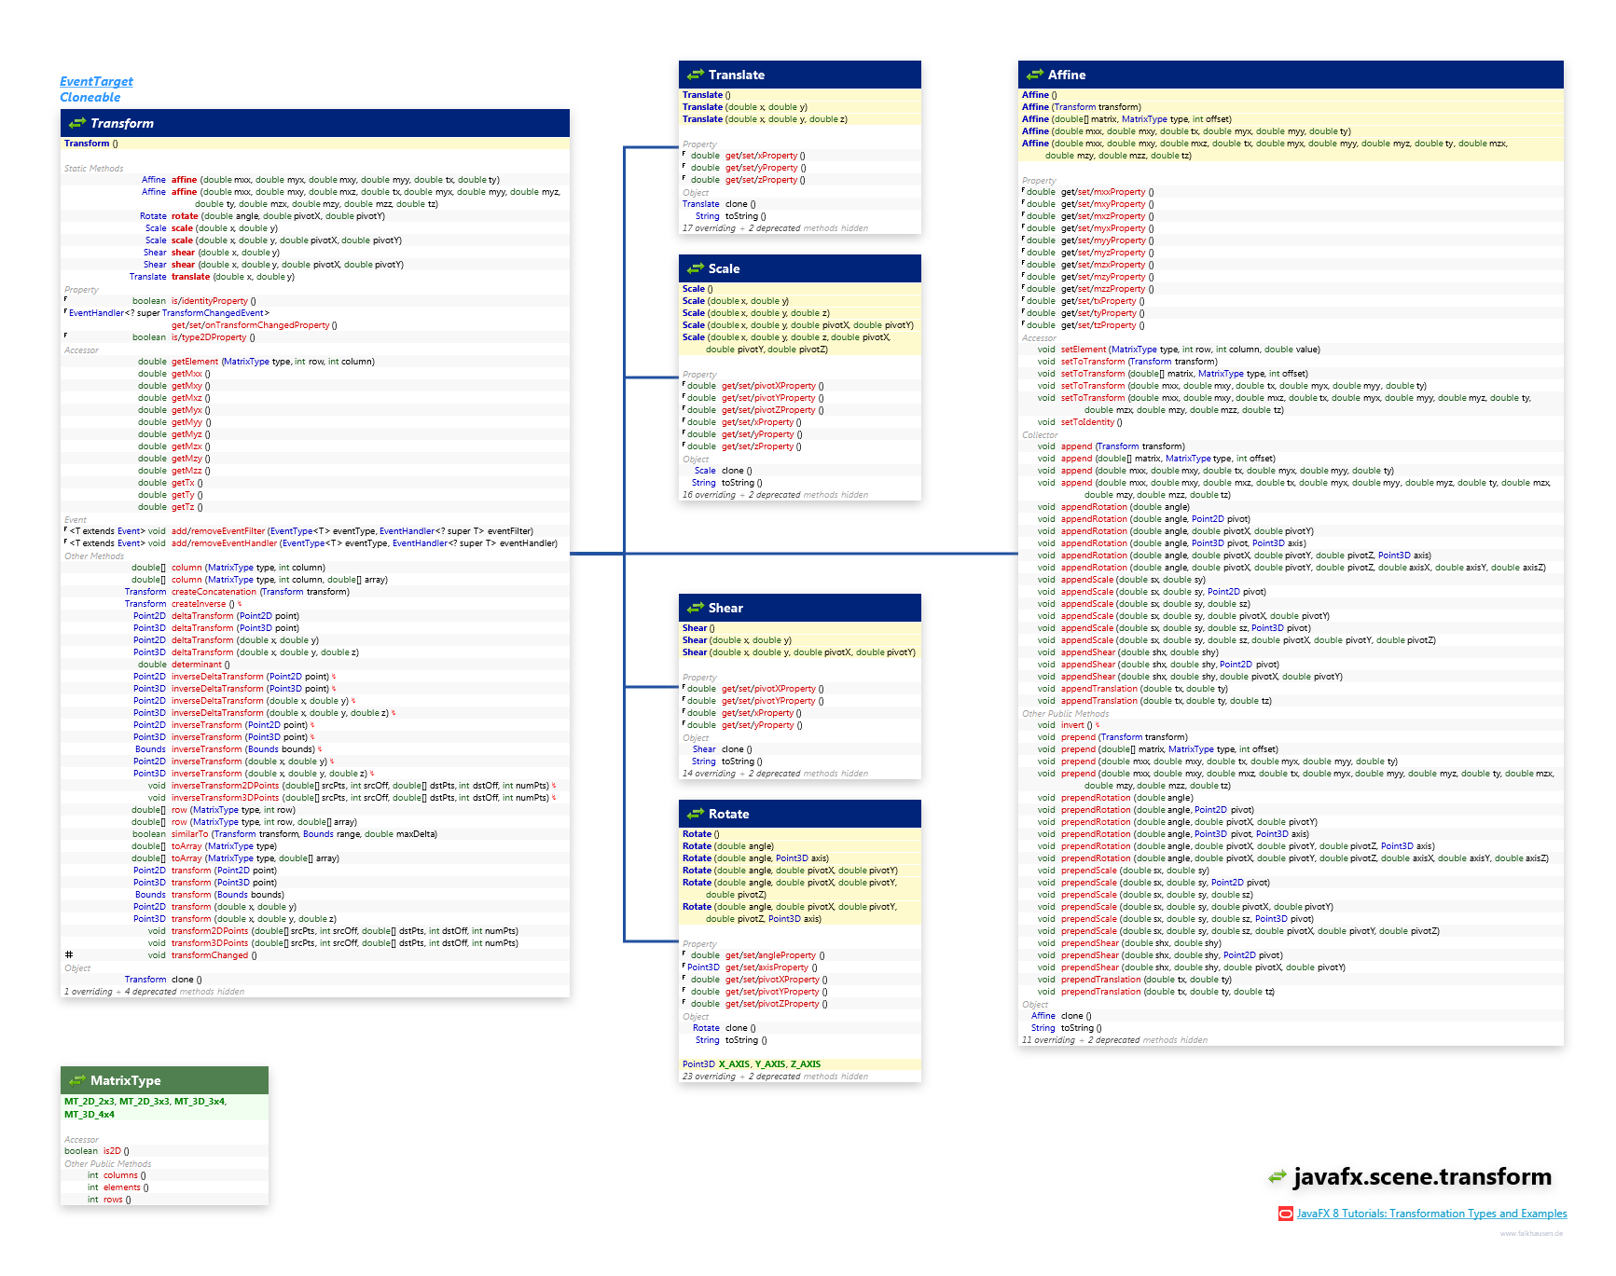
Task: Click the javafx.scene.transform package title
Action: [x=1422, y=1176]
